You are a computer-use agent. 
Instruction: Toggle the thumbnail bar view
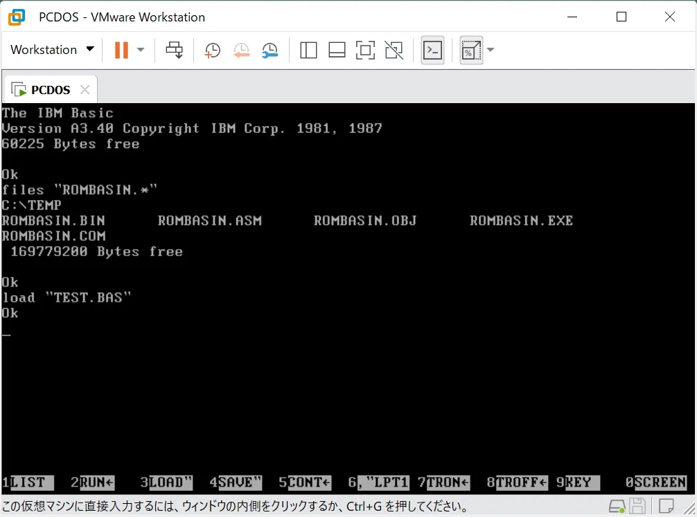coord(337,51)
